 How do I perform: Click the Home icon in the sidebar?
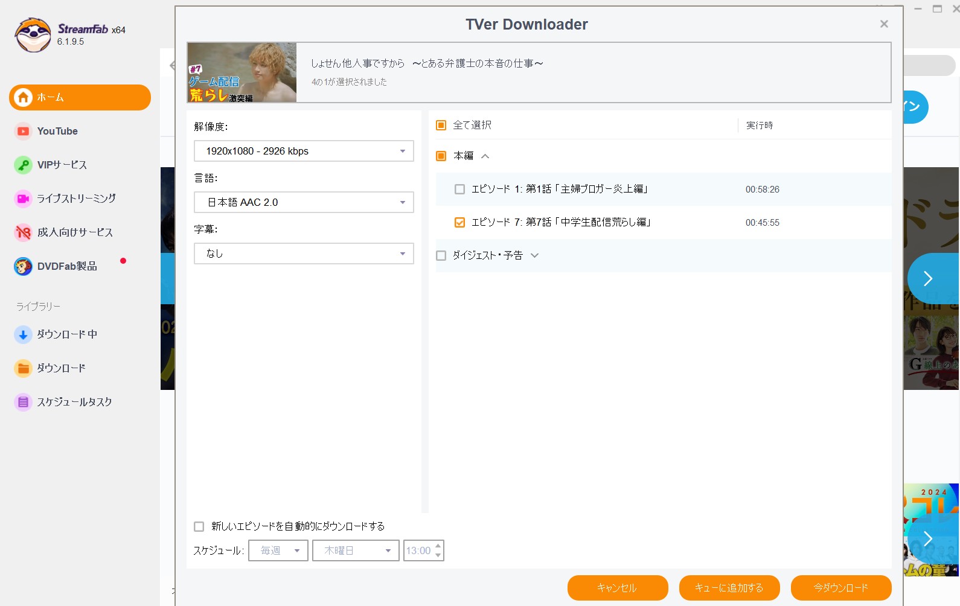(23, 97)
